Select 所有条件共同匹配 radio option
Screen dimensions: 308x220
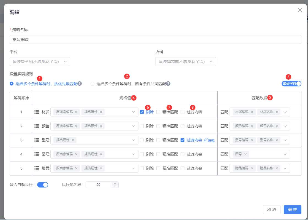(92, 84)
